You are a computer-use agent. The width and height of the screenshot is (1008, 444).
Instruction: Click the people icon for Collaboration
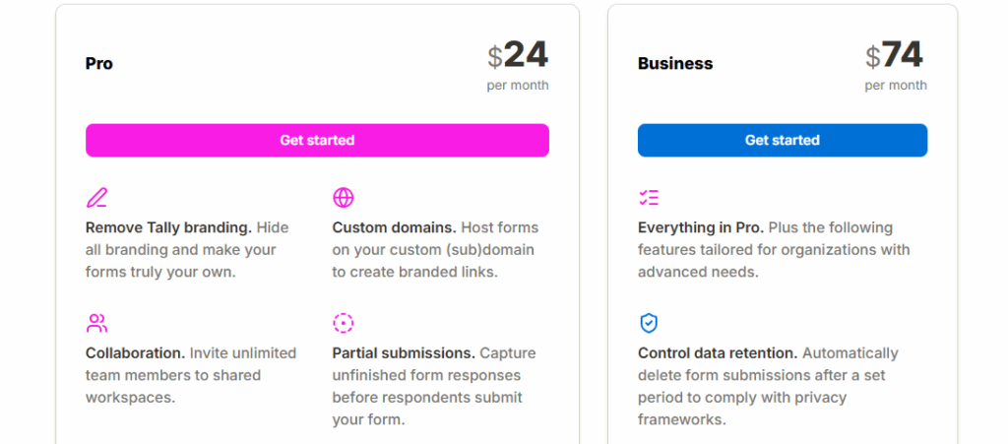pyautogui.click(x=96, y=323)
